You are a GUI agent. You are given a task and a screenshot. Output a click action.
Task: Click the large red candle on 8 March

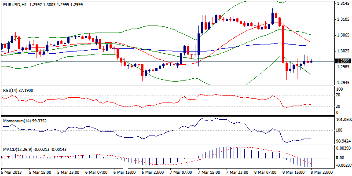pos(283,43)
